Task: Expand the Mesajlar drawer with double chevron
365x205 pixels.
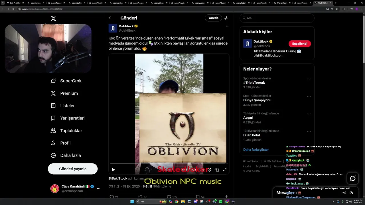Action: (x=351, y=192)
